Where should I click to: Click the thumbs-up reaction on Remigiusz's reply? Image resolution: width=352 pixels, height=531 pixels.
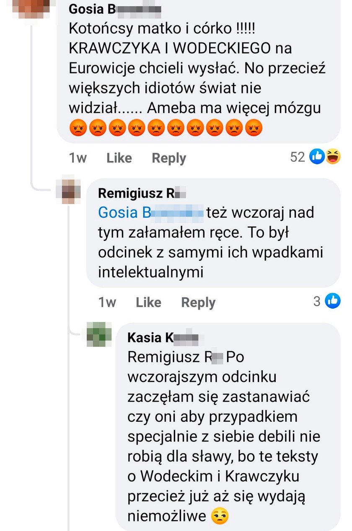coord(333,301)
